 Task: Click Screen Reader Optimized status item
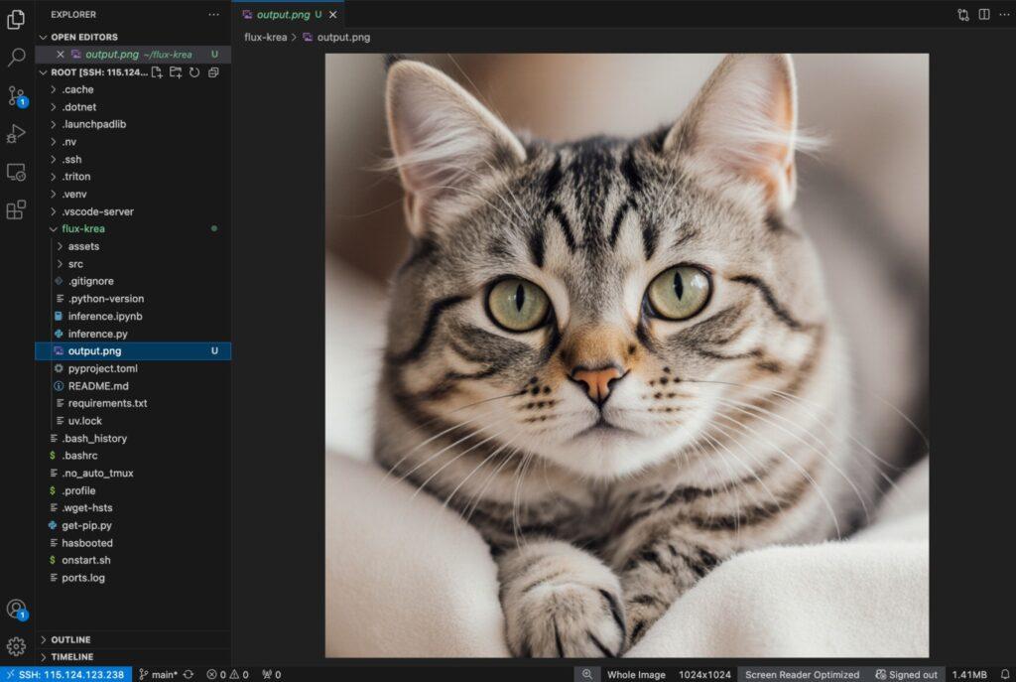pos(802,674)
